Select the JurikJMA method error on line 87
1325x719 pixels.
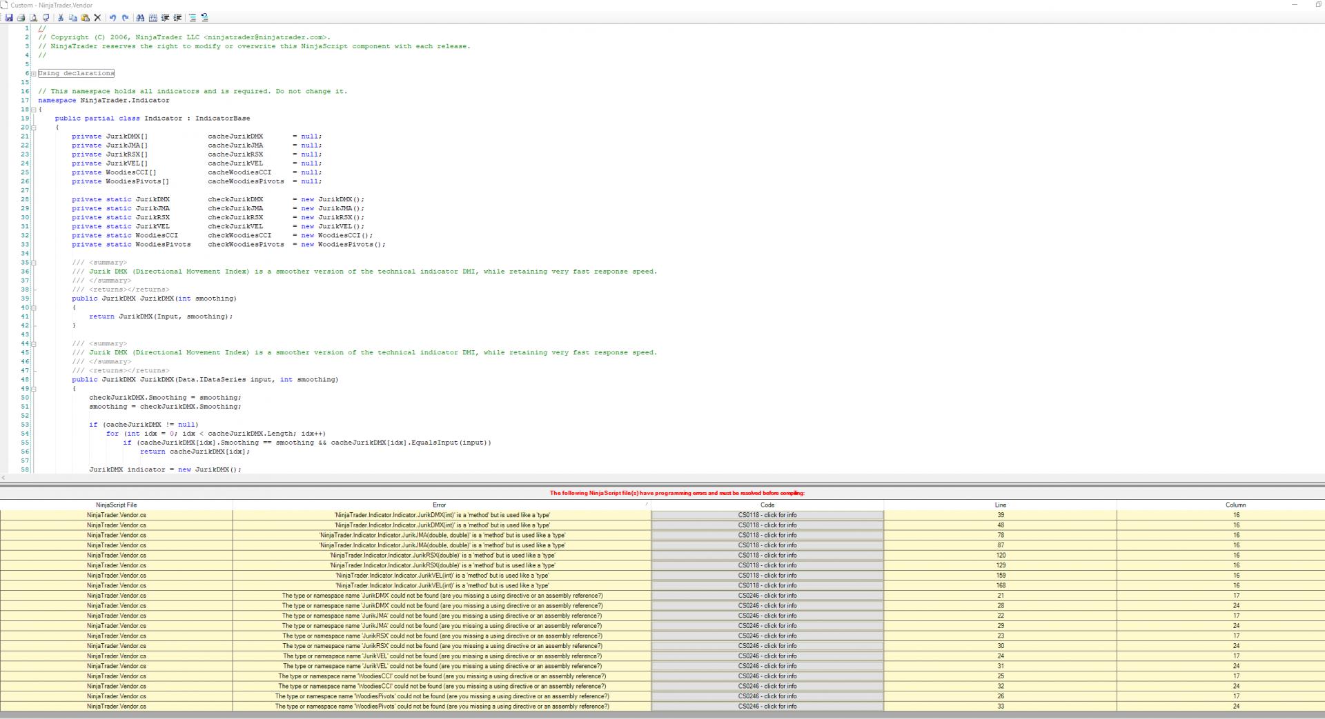coord(442,545)
